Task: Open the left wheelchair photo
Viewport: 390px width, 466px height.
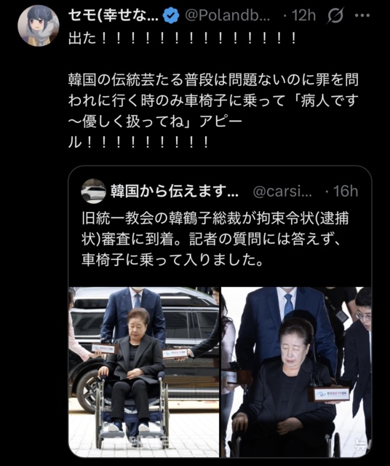Action: click(144, 372)
